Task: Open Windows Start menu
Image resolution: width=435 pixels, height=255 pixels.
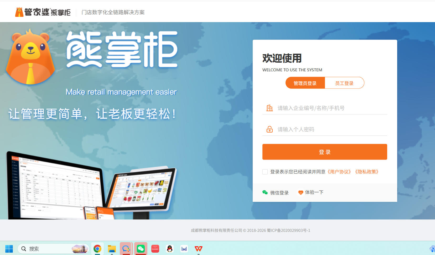Action: [9, 249]
